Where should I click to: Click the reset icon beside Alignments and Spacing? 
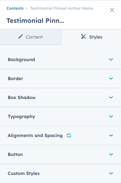[69, 135]
